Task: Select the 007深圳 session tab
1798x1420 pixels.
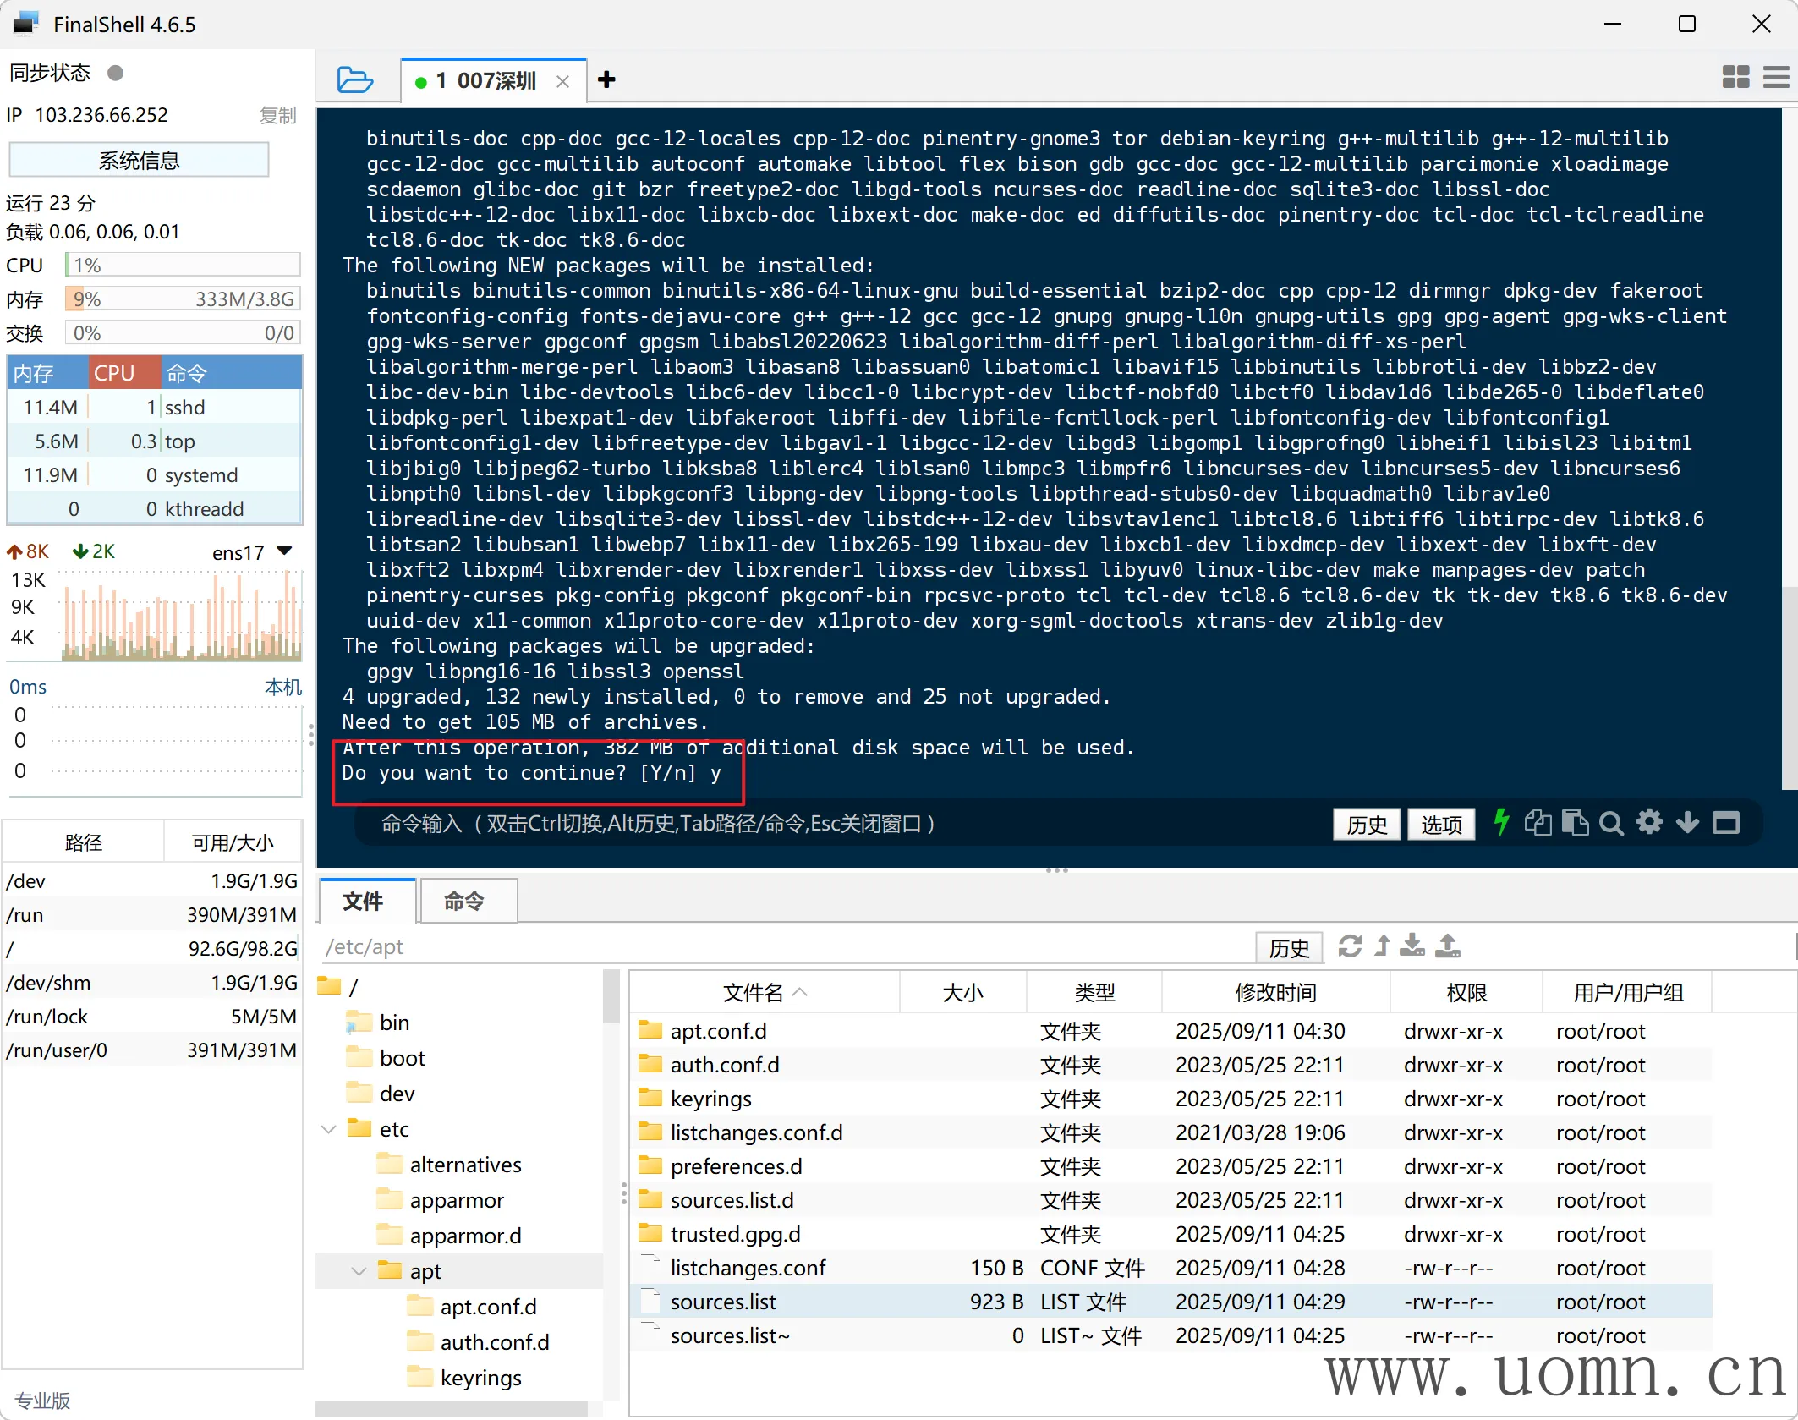Action: point(487,81)
